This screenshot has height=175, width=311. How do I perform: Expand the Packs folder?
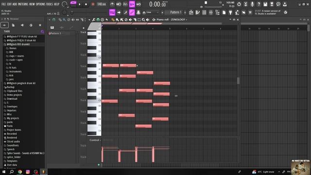[10, 126]
